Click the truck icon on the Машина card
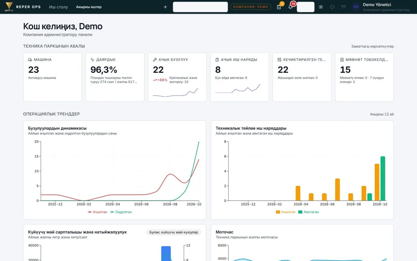The image size is (417, 261). coord(30,60)
